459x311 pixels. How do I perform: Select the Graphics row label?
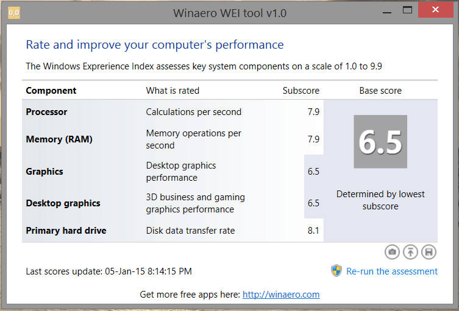(x=44, y=172)
